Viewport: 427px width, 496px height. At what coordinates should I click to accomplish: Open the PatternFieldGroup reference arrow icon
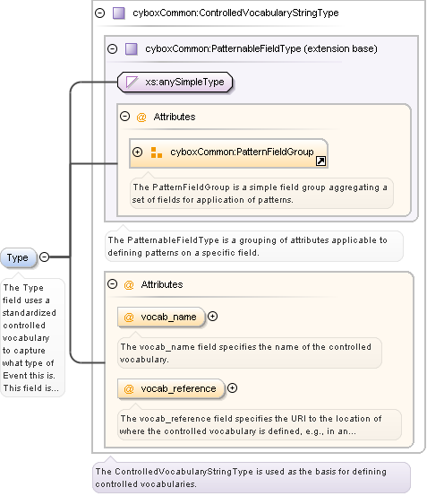click(320, 161)
